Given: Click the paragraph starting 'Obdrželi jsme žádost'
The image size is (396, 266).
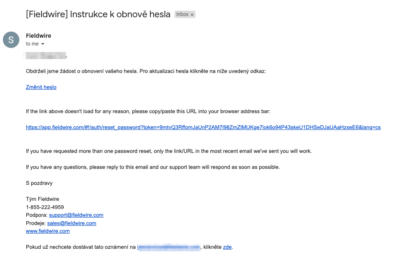Looking at the screenshot, I should pos(146,71).
